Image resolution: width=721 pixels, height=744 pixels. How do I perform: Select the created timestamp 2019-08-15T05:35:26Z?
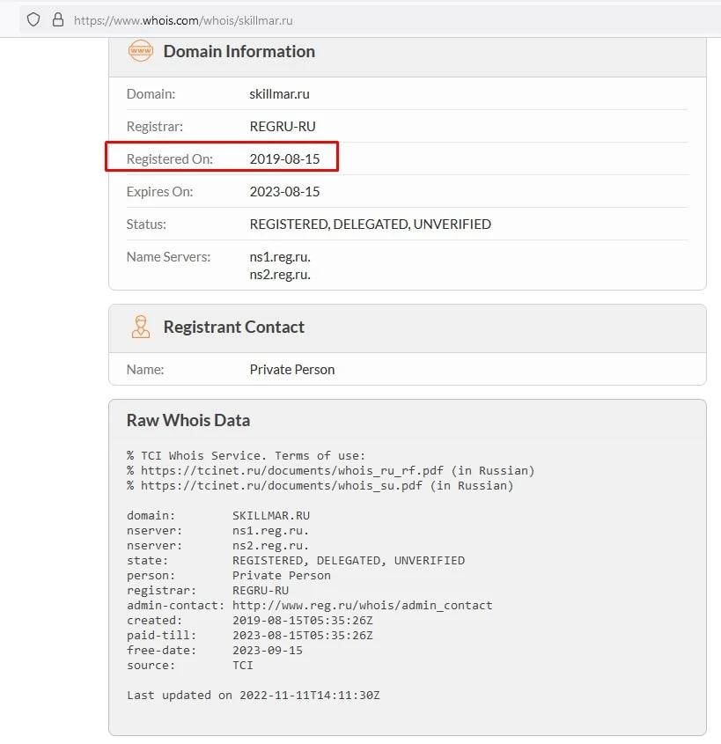coord(303,621)
